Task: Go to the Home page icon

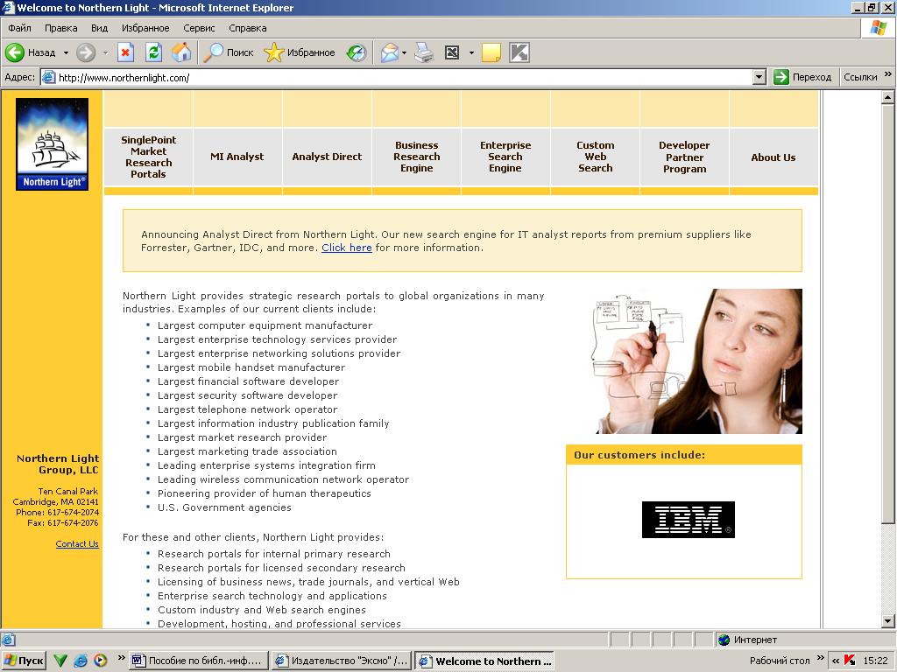Action: (x=181, y=52)
